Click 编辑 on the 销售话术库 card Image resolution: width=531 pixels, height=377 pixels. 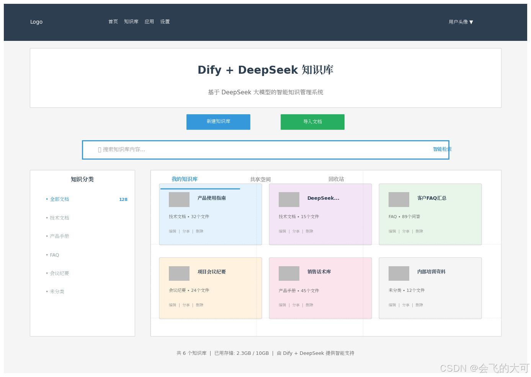[283, 305]
